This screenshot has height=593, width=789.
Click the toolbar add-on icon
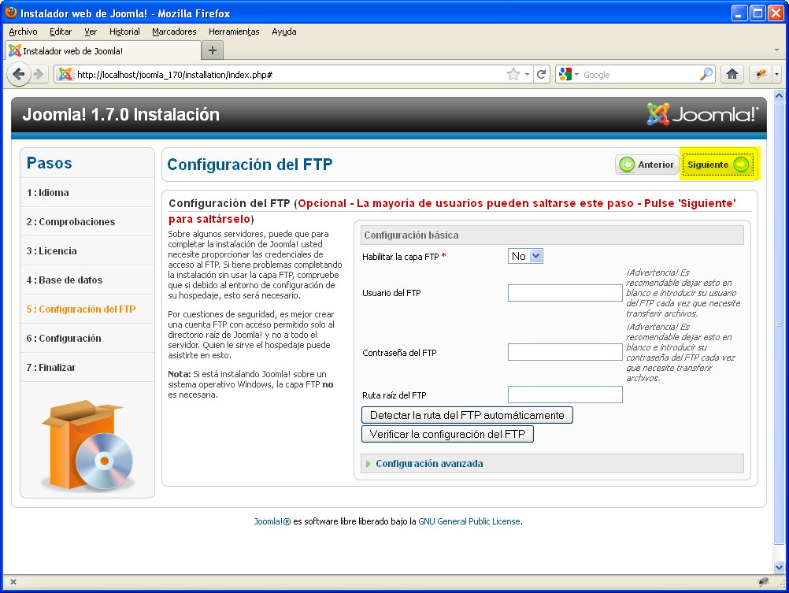(761, 75)
